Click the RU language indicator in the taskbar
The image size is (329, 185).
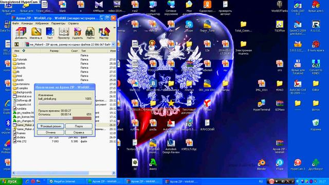(x=261, y=181)
